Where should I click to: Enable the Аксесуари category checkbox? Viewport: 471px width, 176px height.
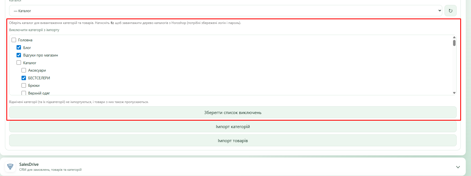point(24,70)
